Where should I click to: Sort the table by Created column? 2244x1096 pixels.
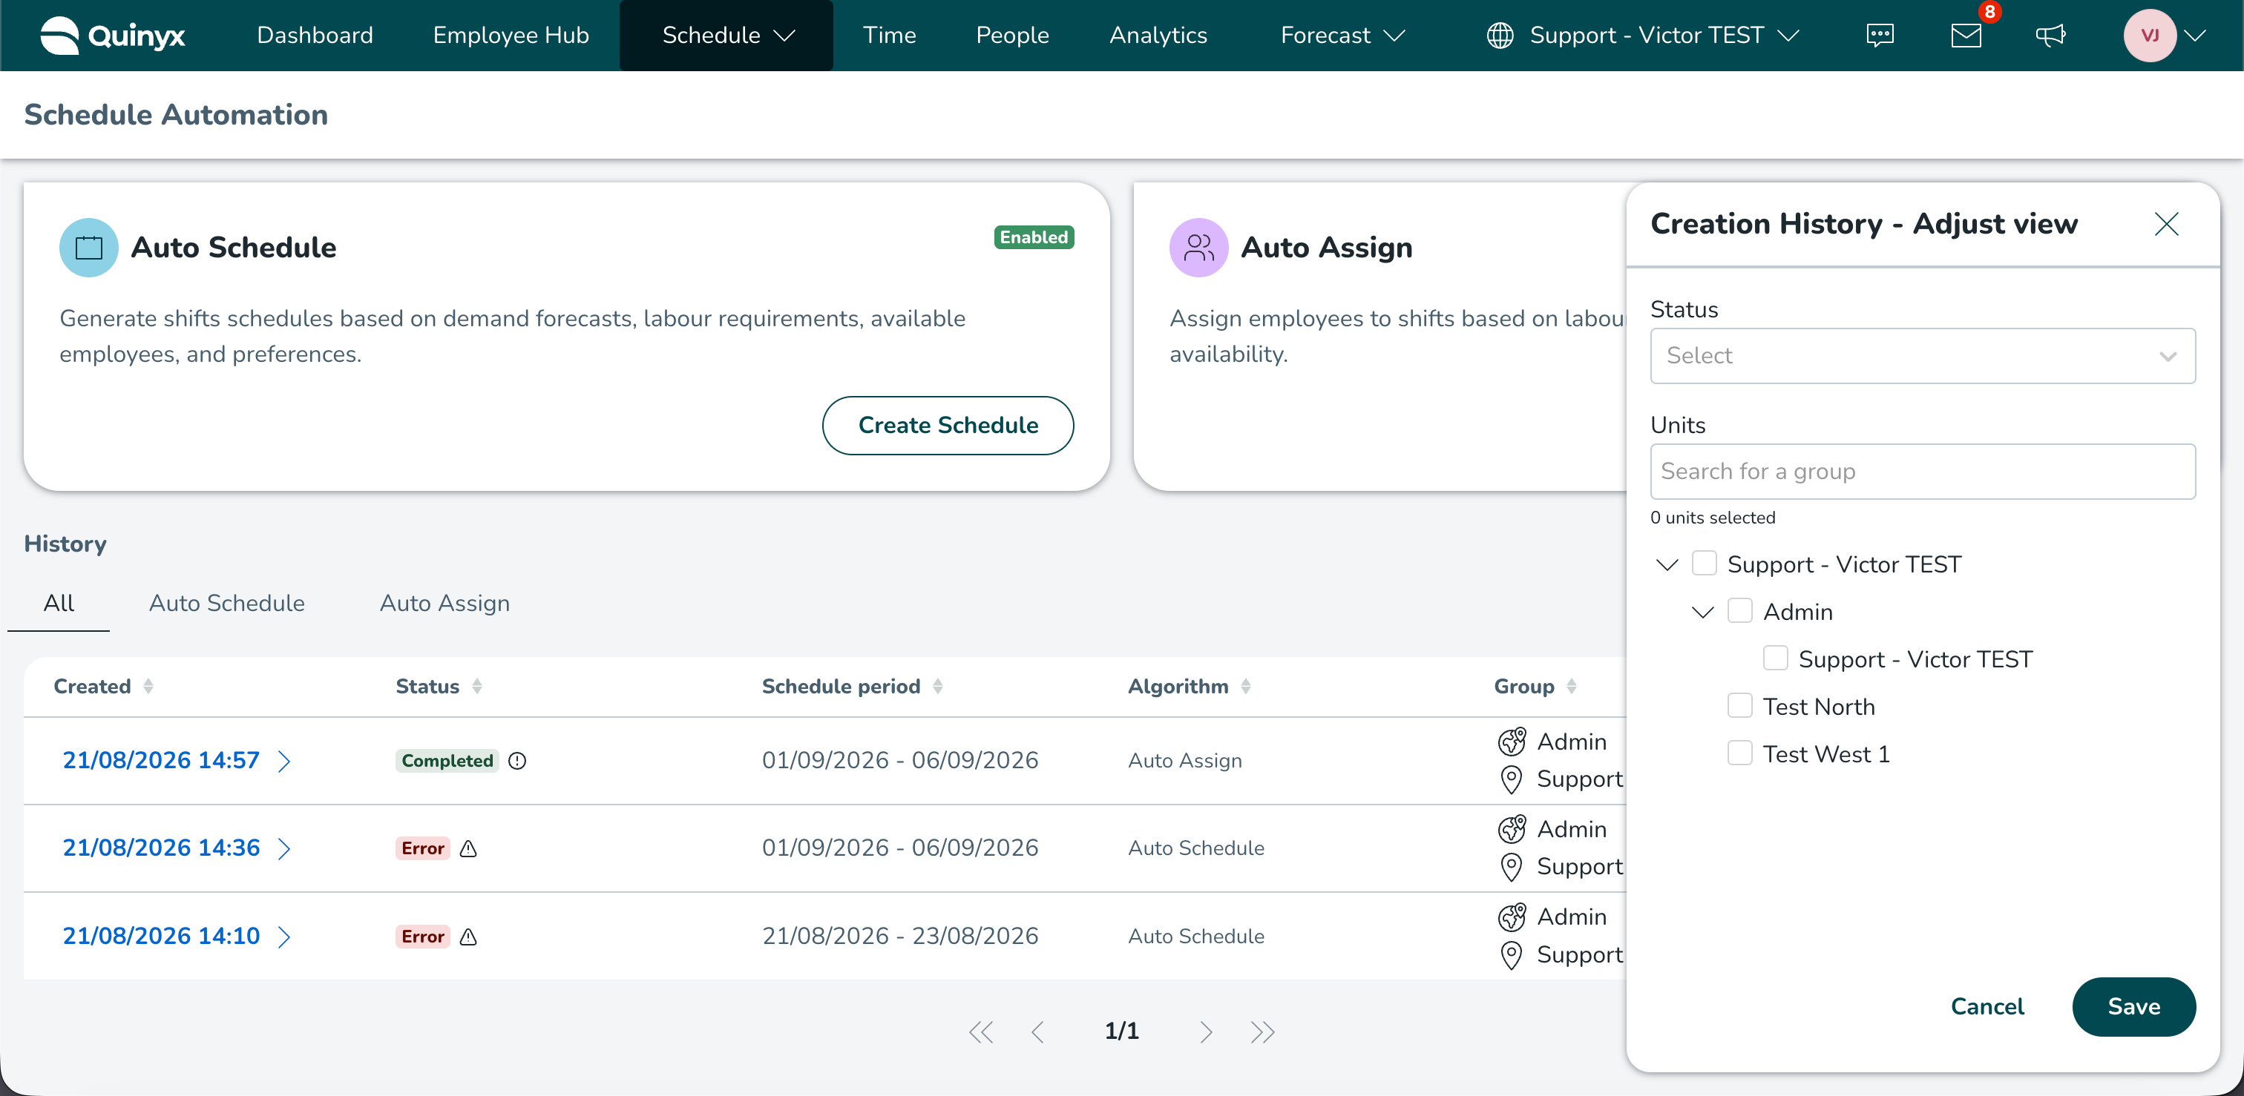[148, 687]
